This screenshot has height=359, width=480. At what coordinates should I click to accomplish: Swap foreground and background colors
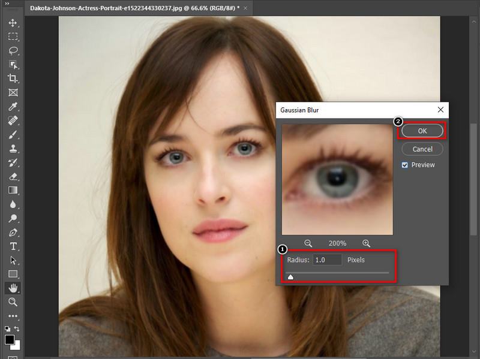click(17, 328)
